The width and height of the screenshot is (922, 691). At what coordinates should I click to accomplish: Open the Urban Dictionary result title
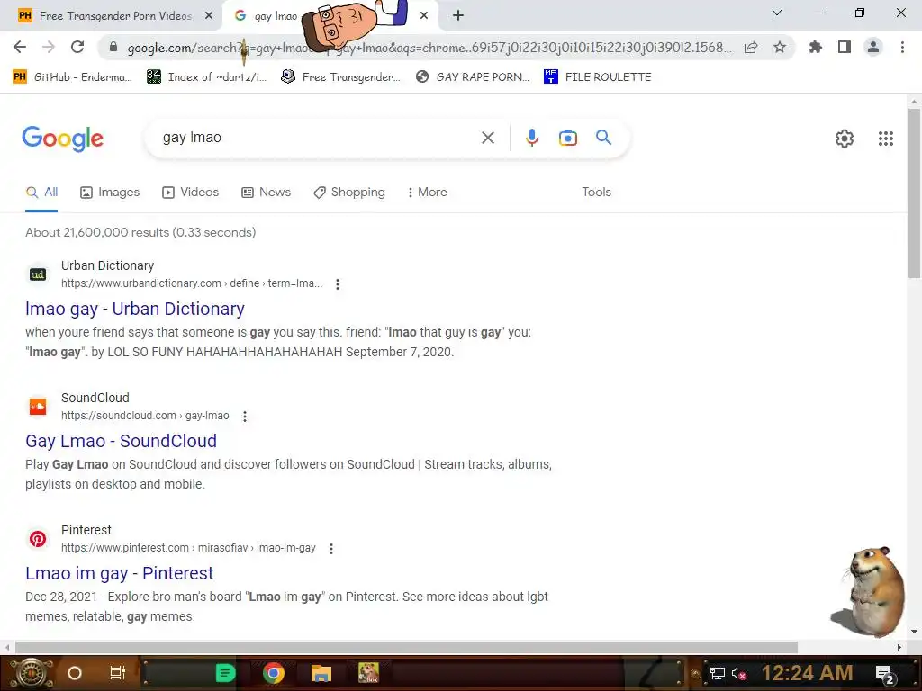point(135,310)
